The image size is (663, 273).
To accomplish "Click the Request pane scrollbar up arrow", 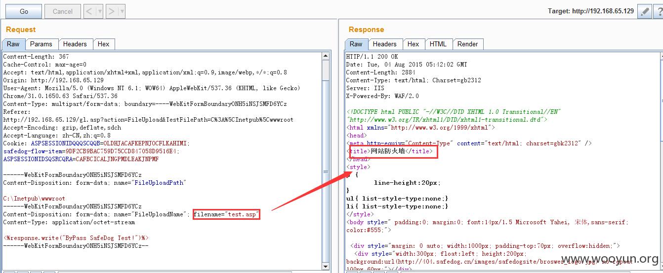I will point(326,56).
